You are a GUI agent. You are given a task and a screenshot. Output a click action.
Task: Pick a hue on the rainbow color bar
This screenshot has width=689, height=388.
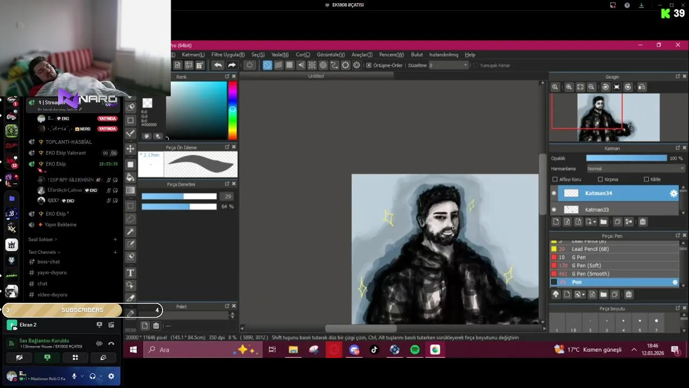(x=233, y=110)
